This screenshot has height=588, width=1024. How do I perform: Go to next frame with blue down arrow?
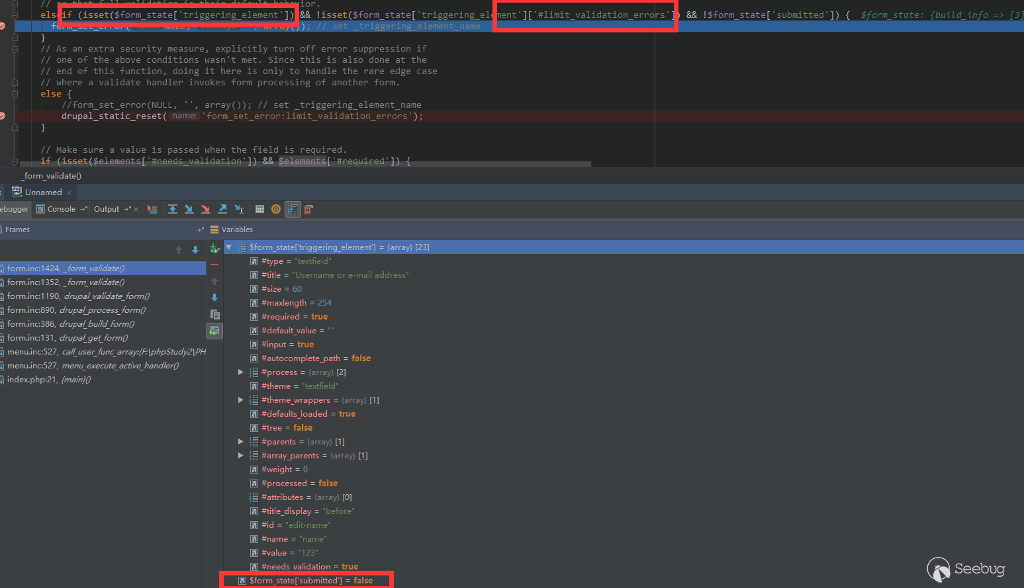[195, 250]
